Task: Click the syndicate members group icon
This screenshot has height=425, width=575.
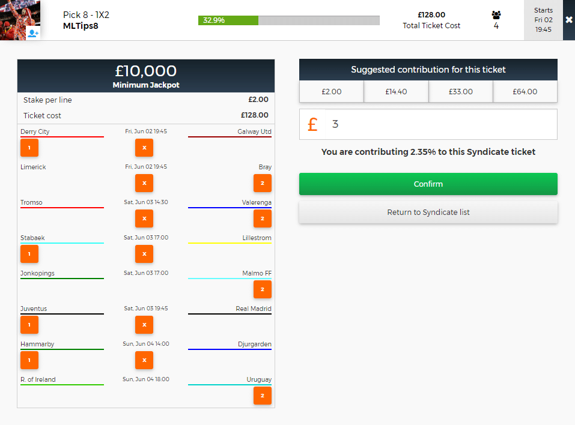Action: (496, 15)
